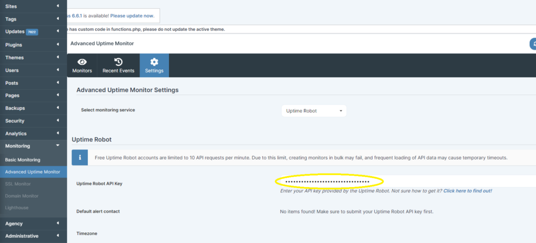Select Advanced Uptime Monitor sidebar item
536x243 pixels.
point(32,172)
